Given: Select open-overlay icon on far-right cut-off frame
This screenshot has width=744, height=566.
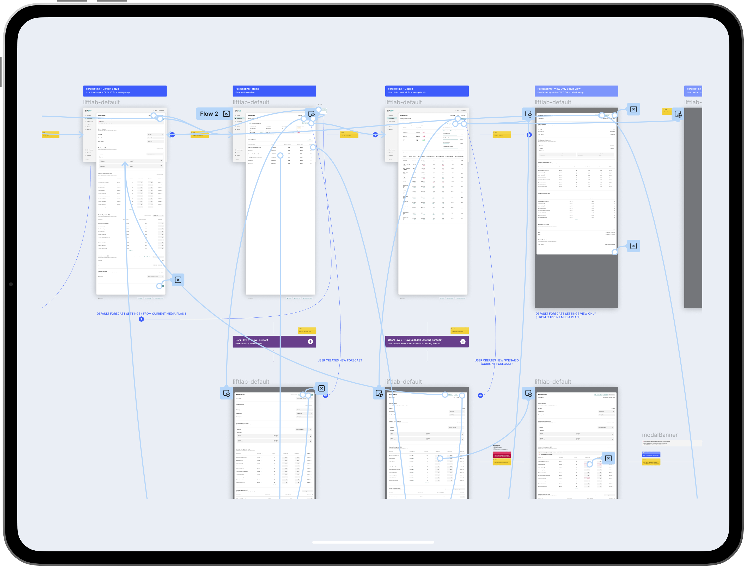Looking at the screenshot, I should tap(678, 114).
